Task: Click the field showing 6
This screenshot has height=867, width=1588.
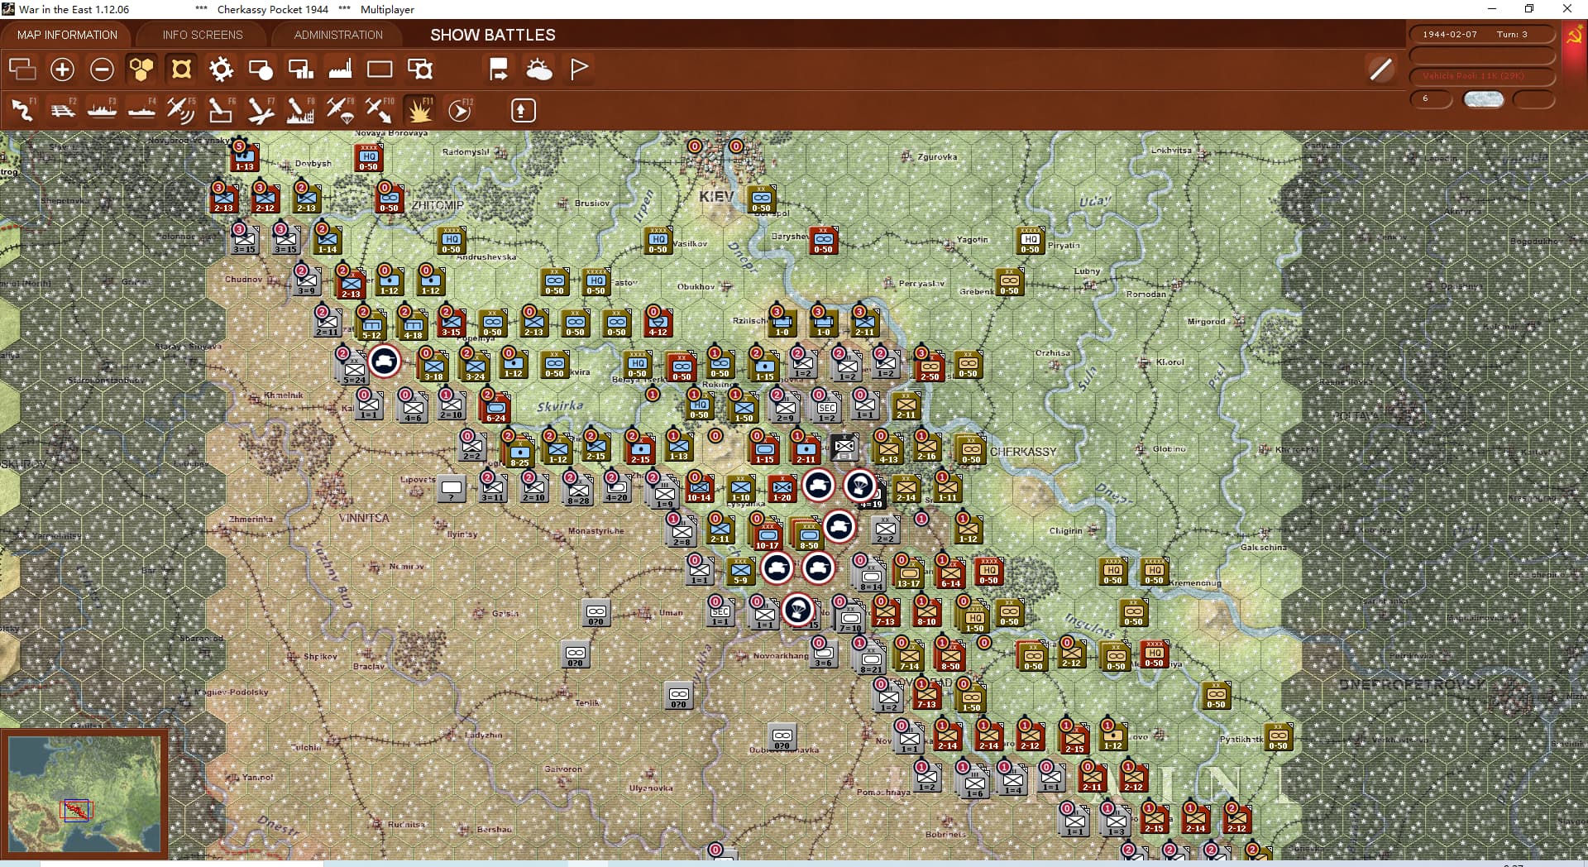Action: [x=1431, y=98]
